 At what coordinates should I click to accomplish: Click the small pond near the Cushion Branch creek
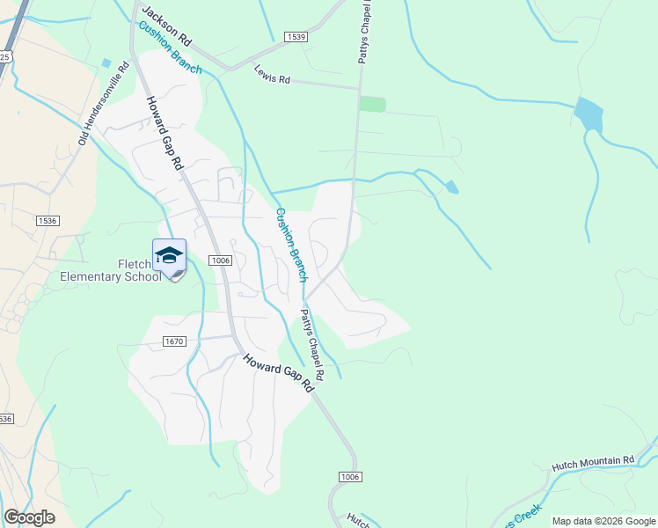(x=451, y=187)
